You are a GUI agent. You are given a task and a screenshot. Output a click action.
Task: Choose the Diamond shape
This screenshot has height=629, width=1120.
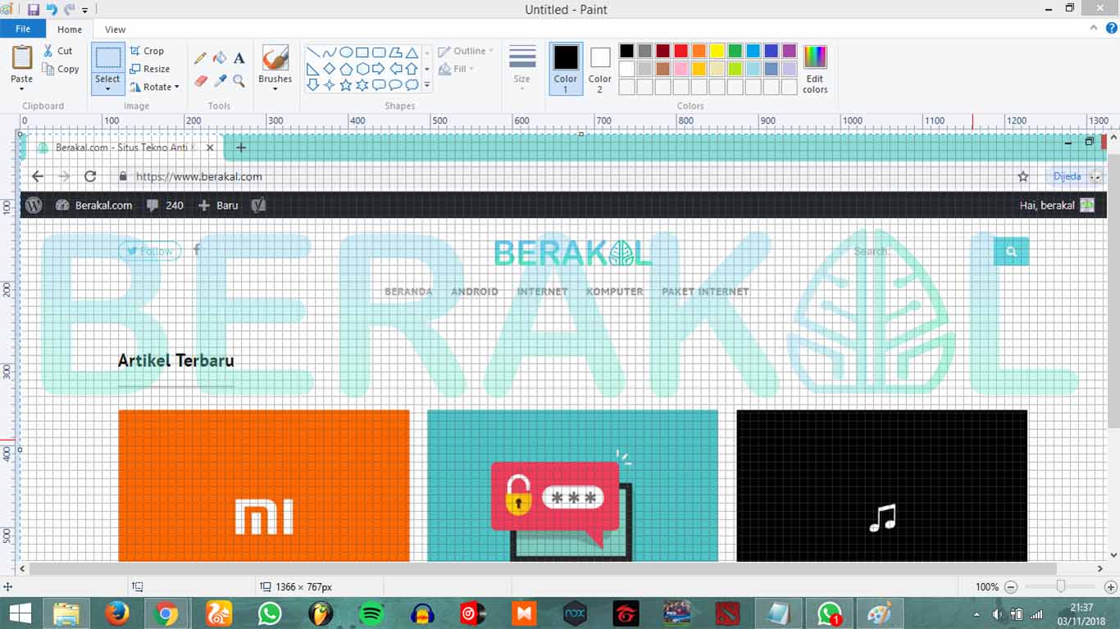[x=330, y=69]
